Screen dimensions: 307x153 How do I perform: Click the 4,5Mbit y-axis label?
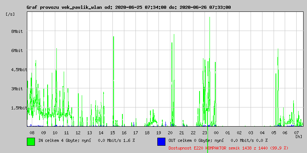[x=19, y=70]
